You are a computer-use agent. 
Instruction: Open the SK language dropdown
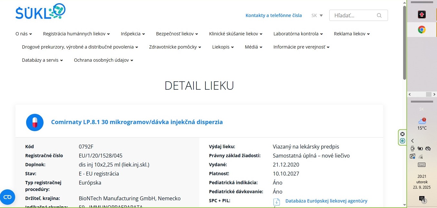coord(317,15)
